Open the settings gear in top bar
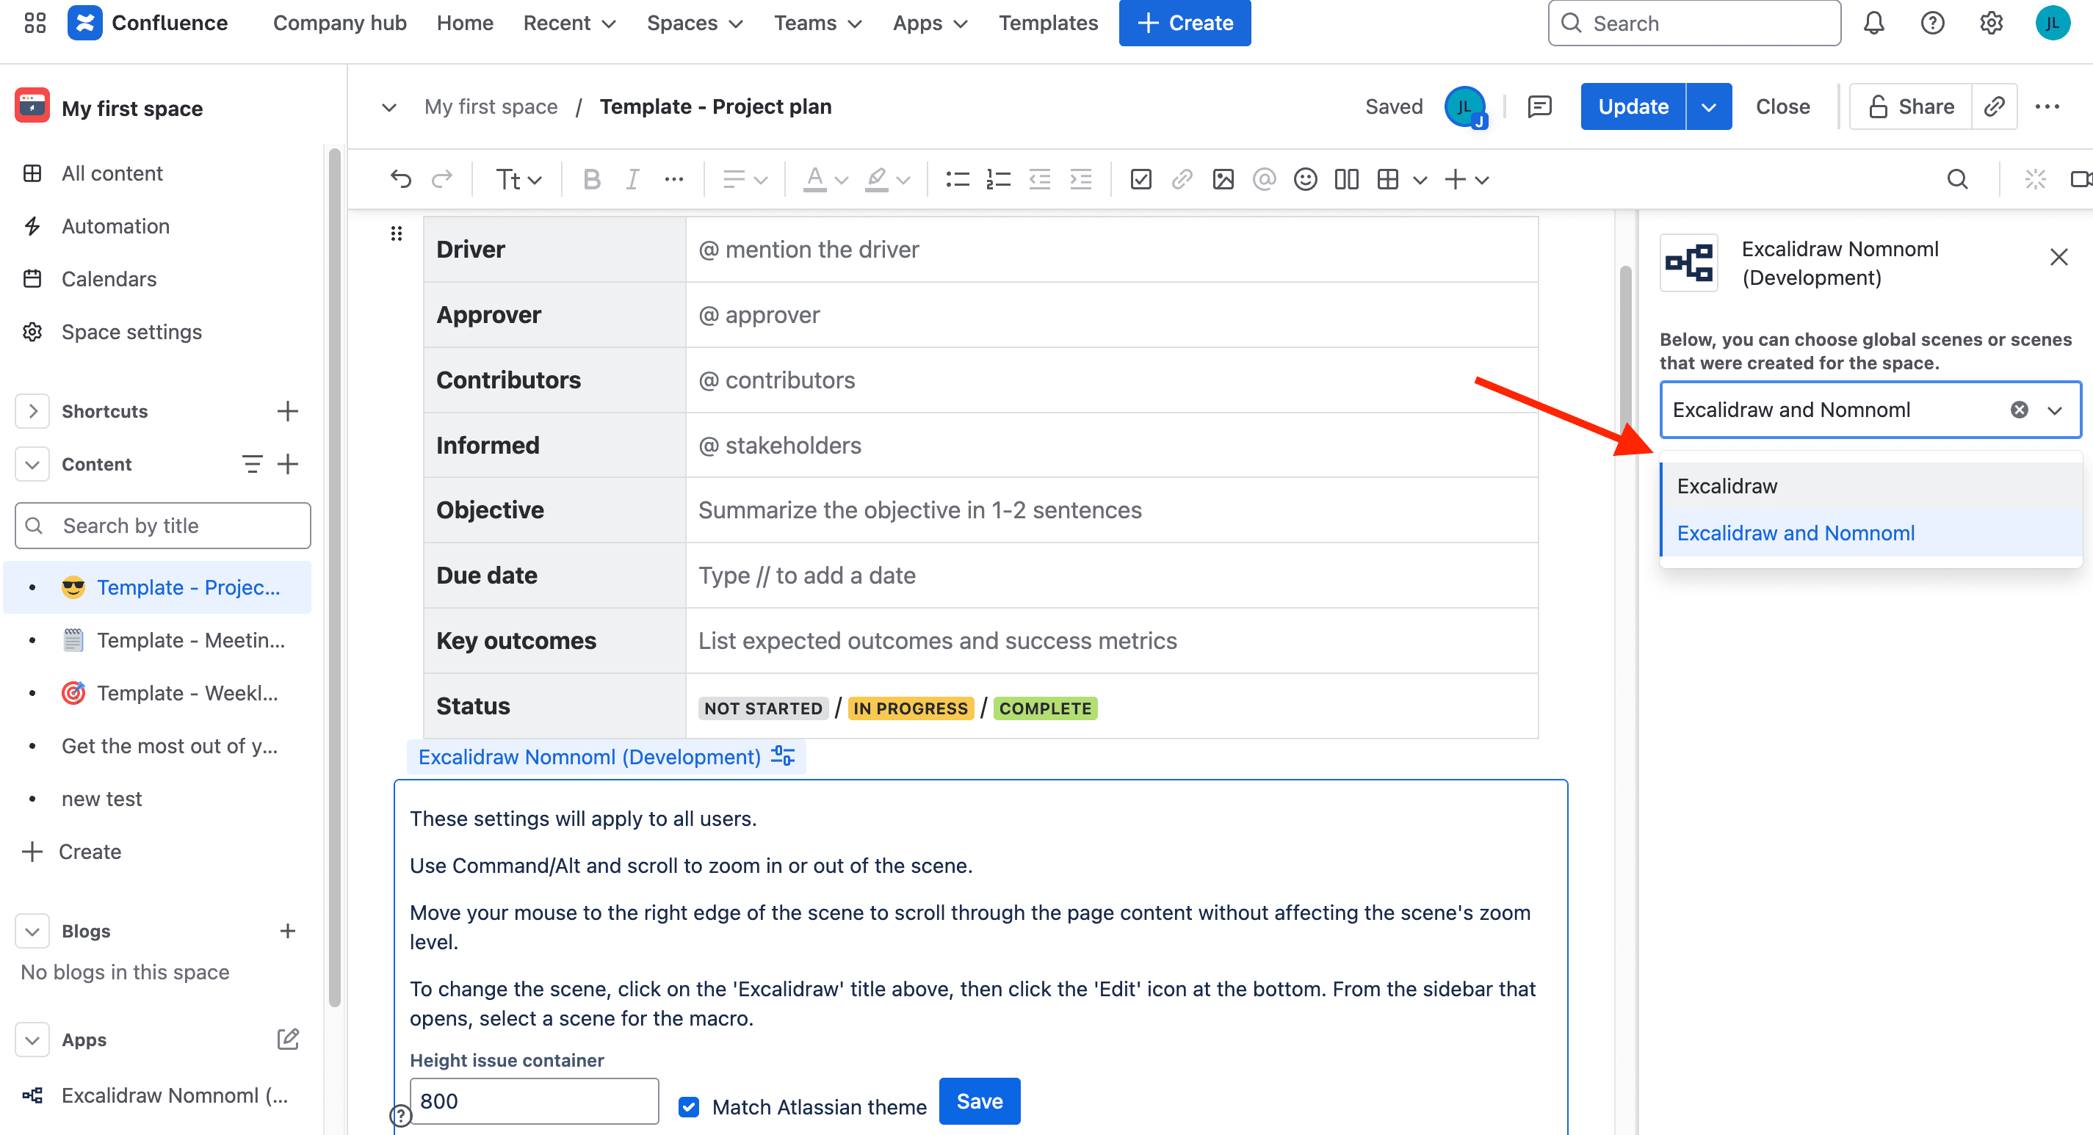Viewport: 2093px width, 1135px height. click(1991, 23)
